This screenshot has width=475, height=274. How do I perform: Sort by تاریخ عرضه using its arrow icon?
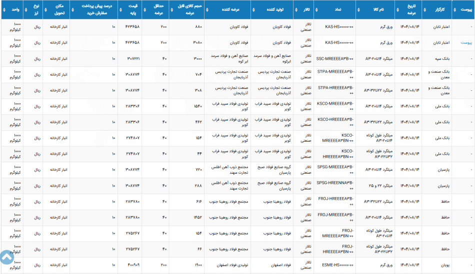point(397,9)
